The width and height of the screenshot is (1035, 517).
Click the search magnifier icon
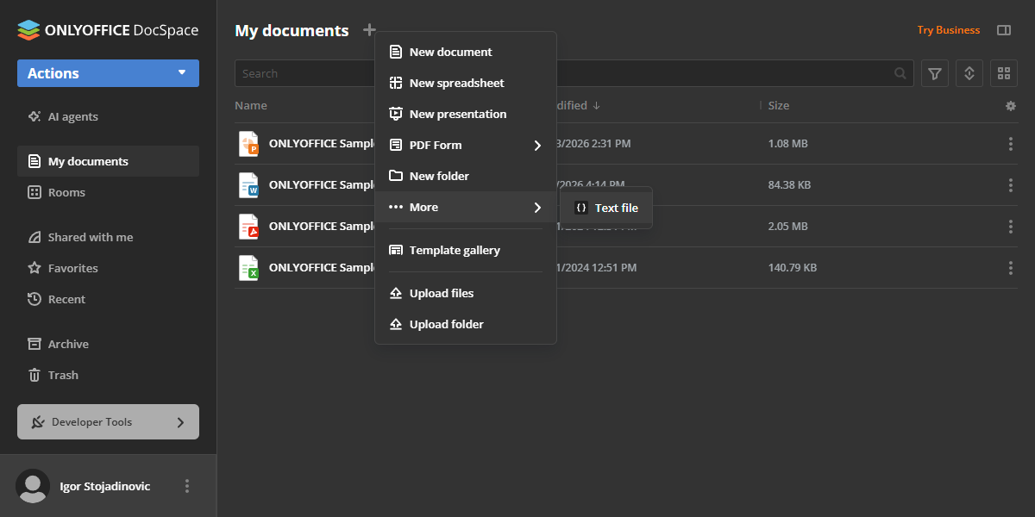pyautogui.click(x=900, y=73)
